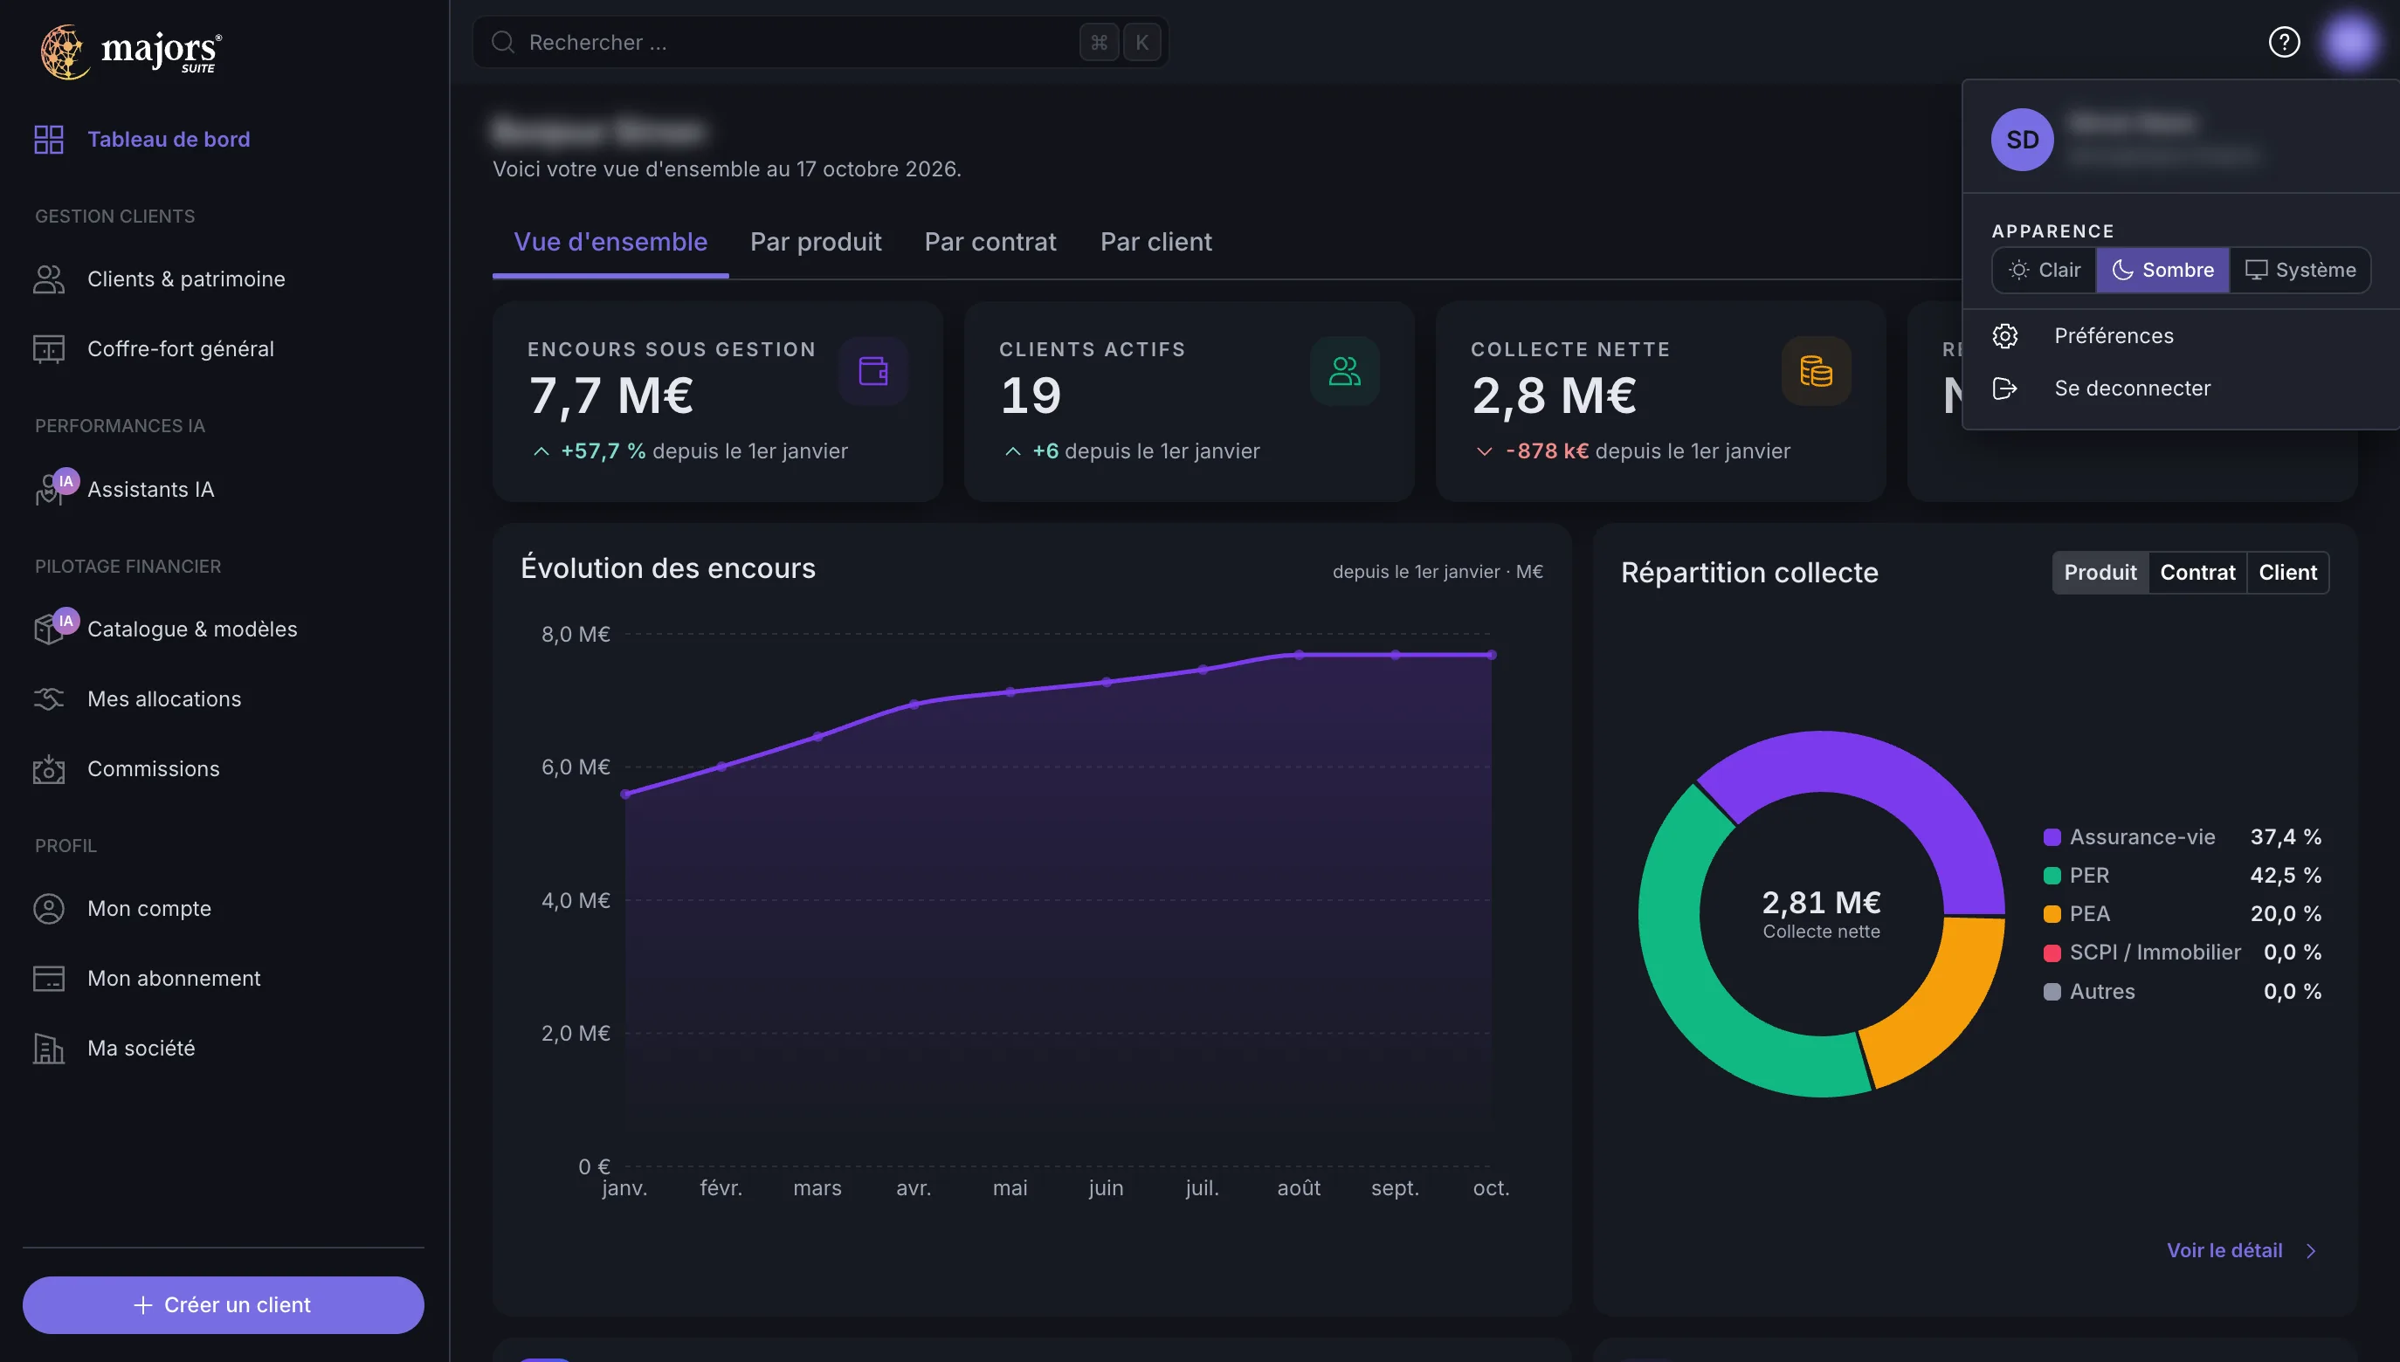Toggle Répartition collecte to Produit
This screenshot has width=2400, height=1362.
(2100, 573)
